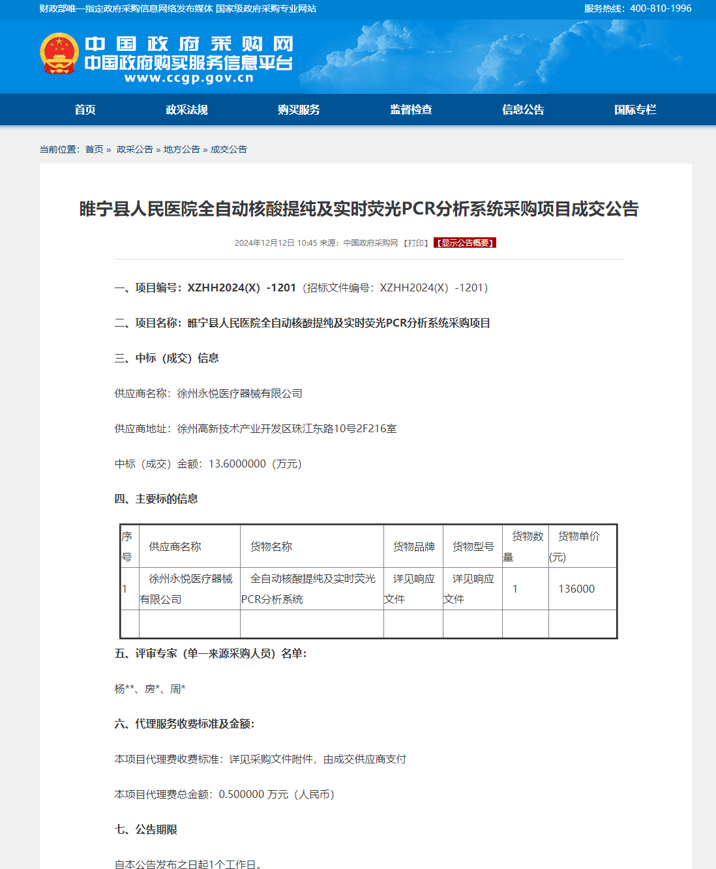Click the announcement headline title text

tap(359, 209)
